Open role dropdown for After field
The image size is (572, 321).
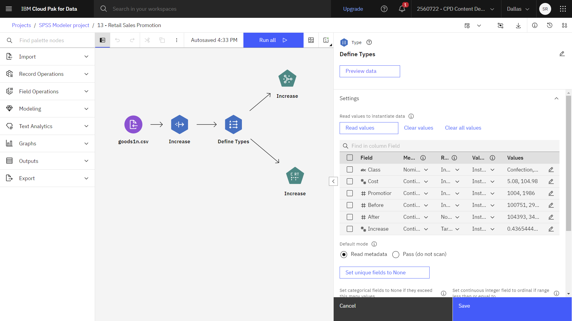tap(450, 217)
